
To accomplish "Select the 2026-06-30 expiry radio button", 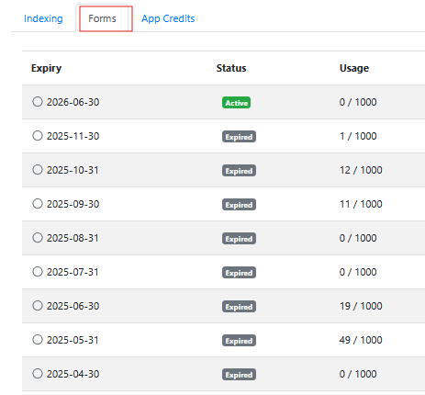I will click(x=38, y=101).
